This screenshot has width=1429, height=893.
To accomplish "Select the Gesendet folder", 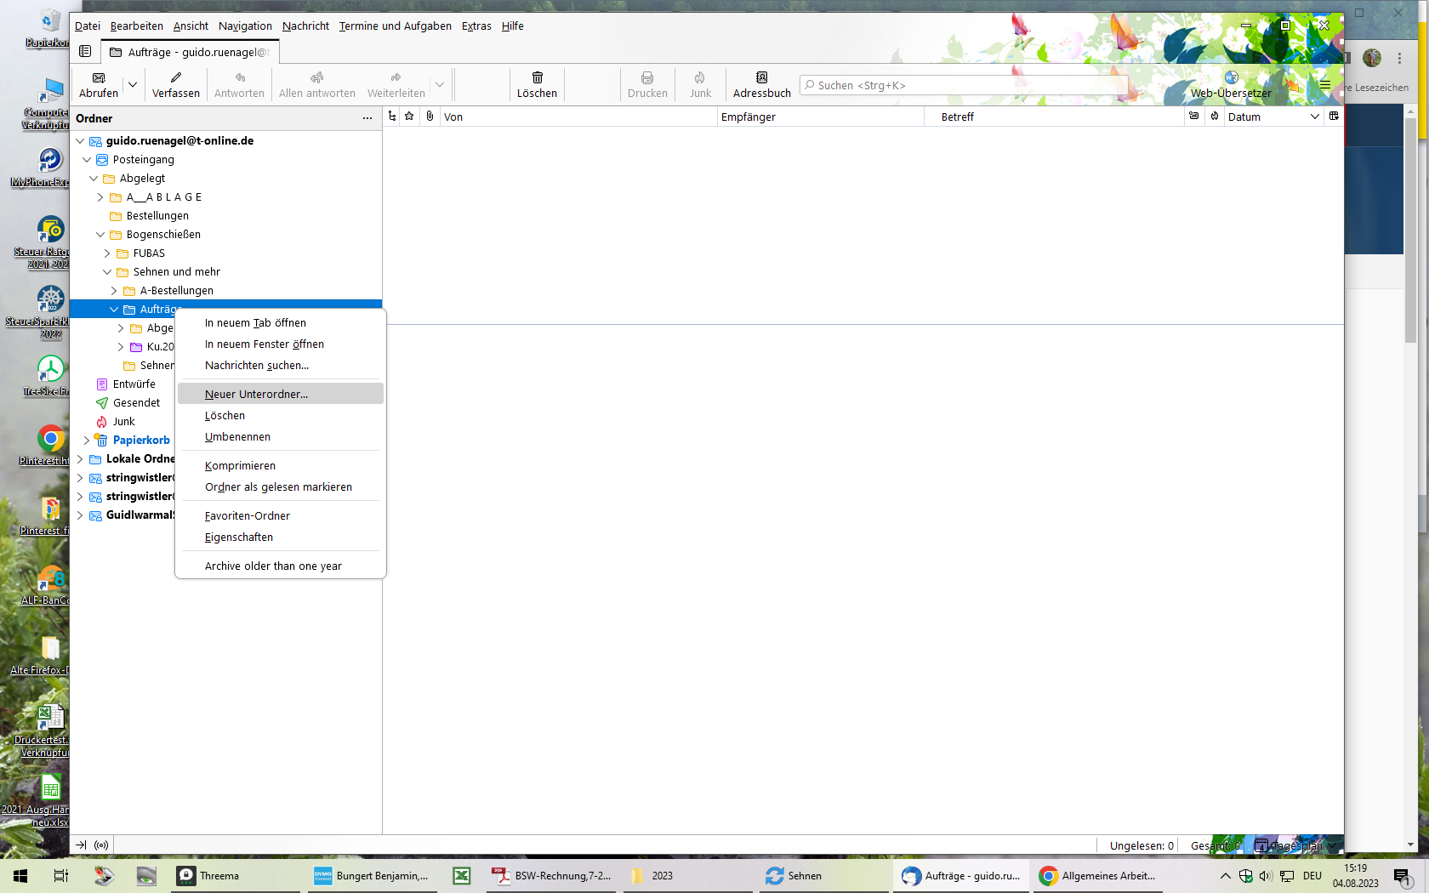I will click(136, 403).
